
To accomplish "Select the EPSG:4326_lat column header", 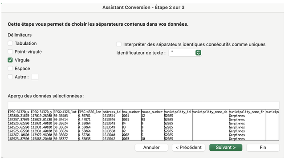I will tap(65, 112).
